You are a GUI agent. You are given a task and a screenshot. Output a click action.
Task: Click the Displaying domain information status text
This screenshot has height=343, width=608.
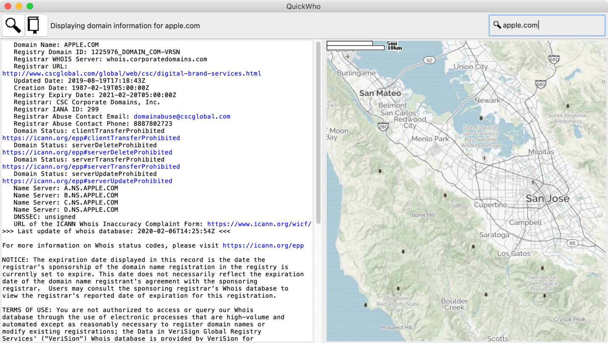coord(125,26)
